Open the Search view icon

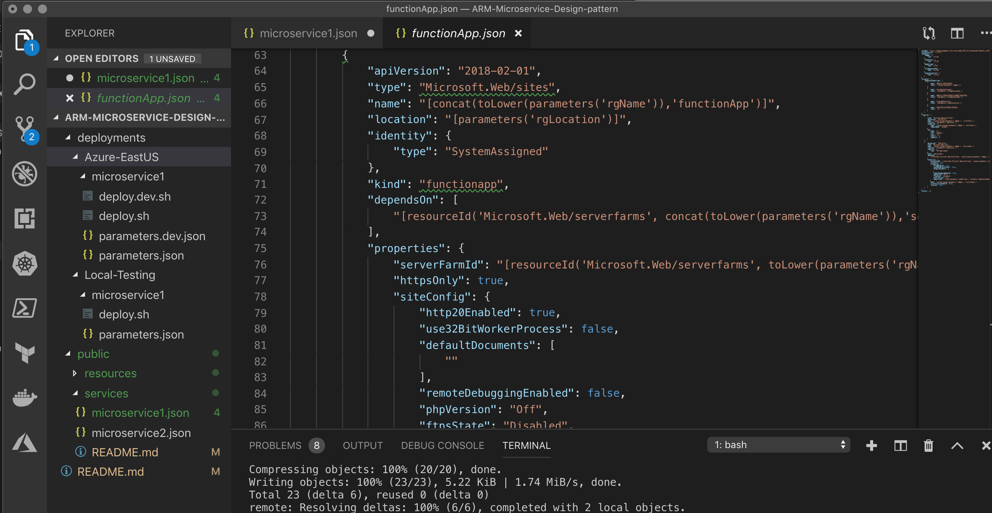pos(25,84)
